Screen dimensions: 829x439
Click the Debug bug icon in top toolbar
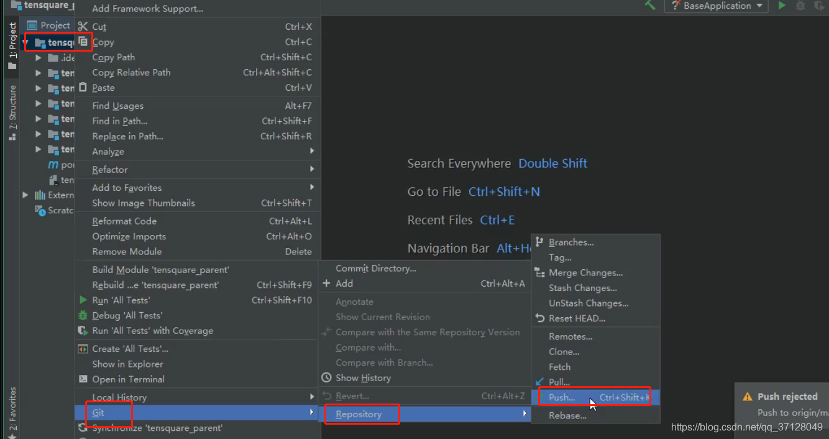[800, 6]
